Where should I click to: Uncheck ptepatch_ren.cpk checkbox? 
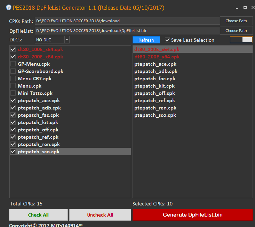pyautogui.click(x=13, y=144)
